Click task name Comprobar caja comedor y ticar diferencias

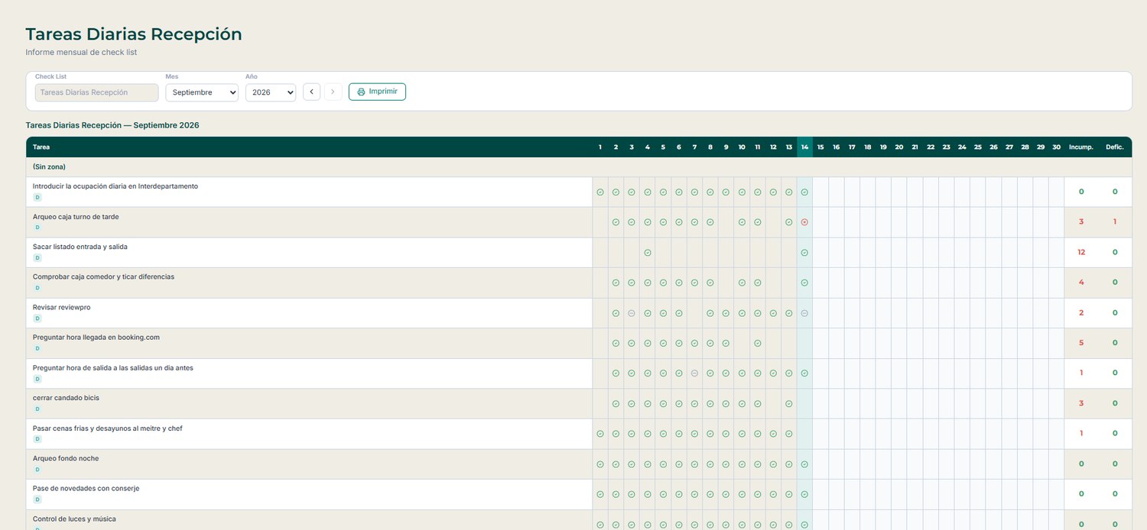pos(103,277)
